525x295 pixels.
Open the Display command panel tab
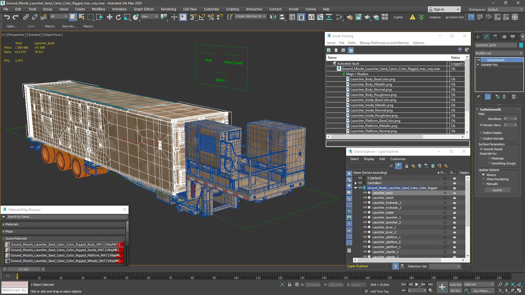pos(513,37)
